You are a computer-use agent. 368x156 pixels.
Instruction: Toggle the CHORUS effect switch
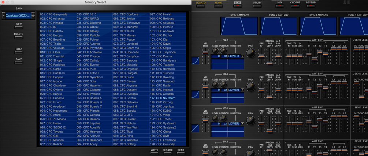pos(295,6)
